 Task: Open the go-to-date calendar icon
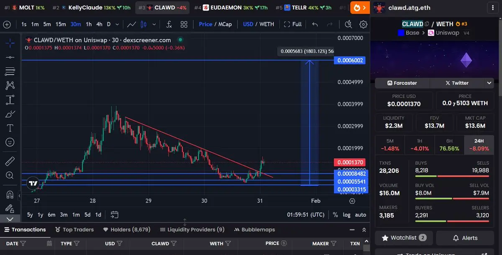pyautogui.click(x=115, y=215)
